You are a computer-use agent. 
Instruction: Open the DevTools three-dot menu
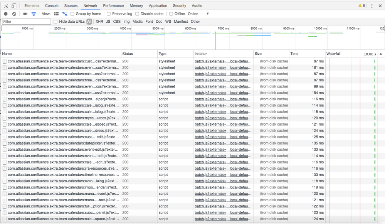click(x=372, y=6)
